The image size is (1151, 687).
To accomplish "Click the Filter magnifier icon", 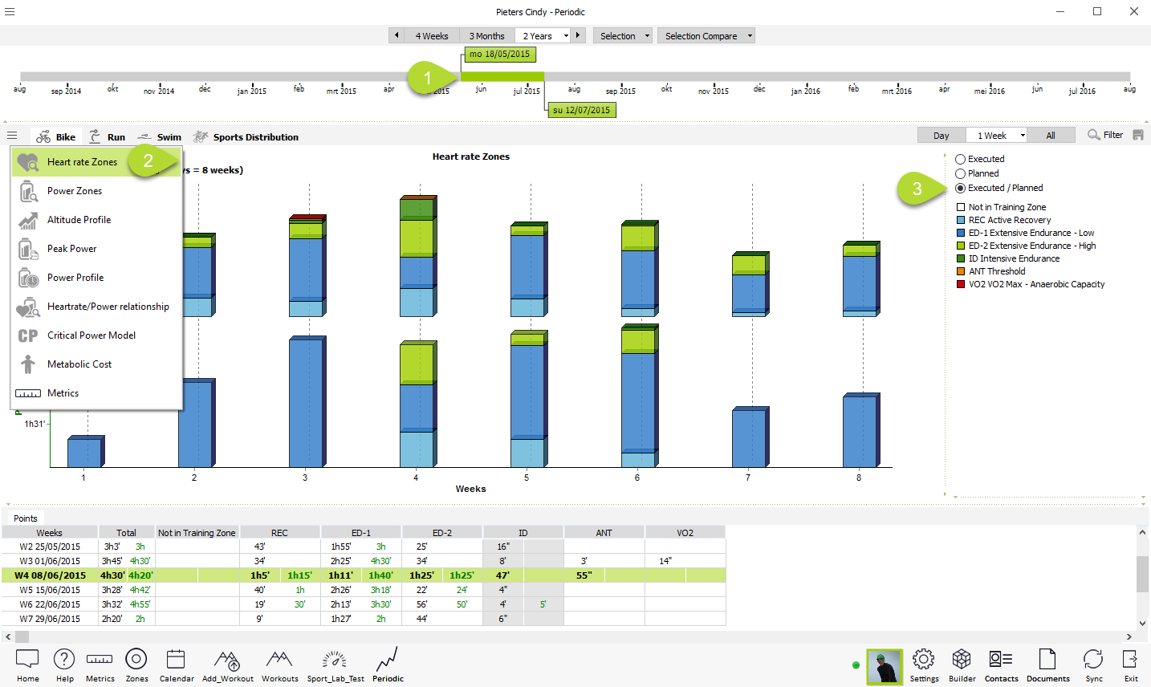I will coord(1094,135).
